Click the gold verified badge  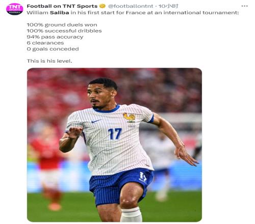[103, 6]
